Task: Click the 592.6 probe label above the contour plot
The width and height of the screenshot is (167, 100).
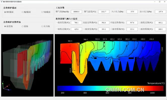Action: [97, 39]
